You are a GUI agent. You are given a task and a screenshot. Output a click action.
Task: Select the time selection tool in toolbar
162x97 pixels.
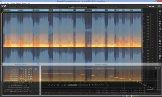[90, 85]
